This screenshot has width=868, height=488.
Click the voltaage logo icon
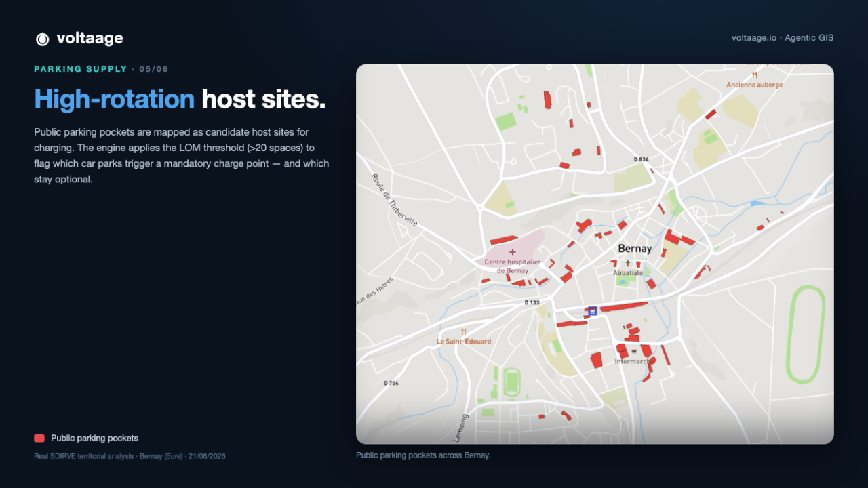point(42,39)
